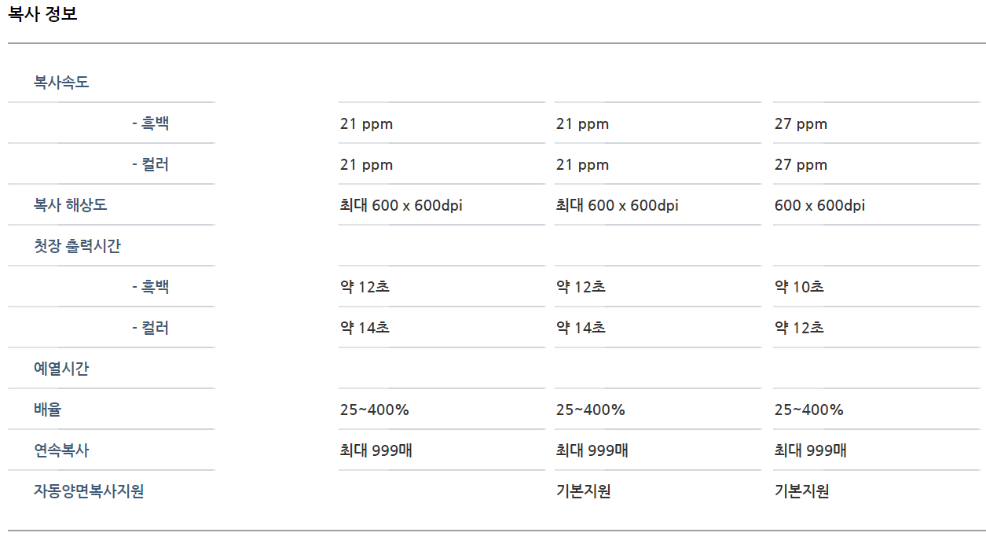The height and width of the screenshot is (540, 986).
Task: Select the 복사속도 row label
Action: coord(61,83)
